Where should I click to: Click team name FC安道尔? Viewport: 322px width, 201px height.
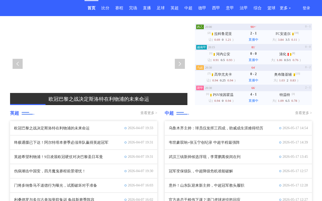(x=283, y=34)
